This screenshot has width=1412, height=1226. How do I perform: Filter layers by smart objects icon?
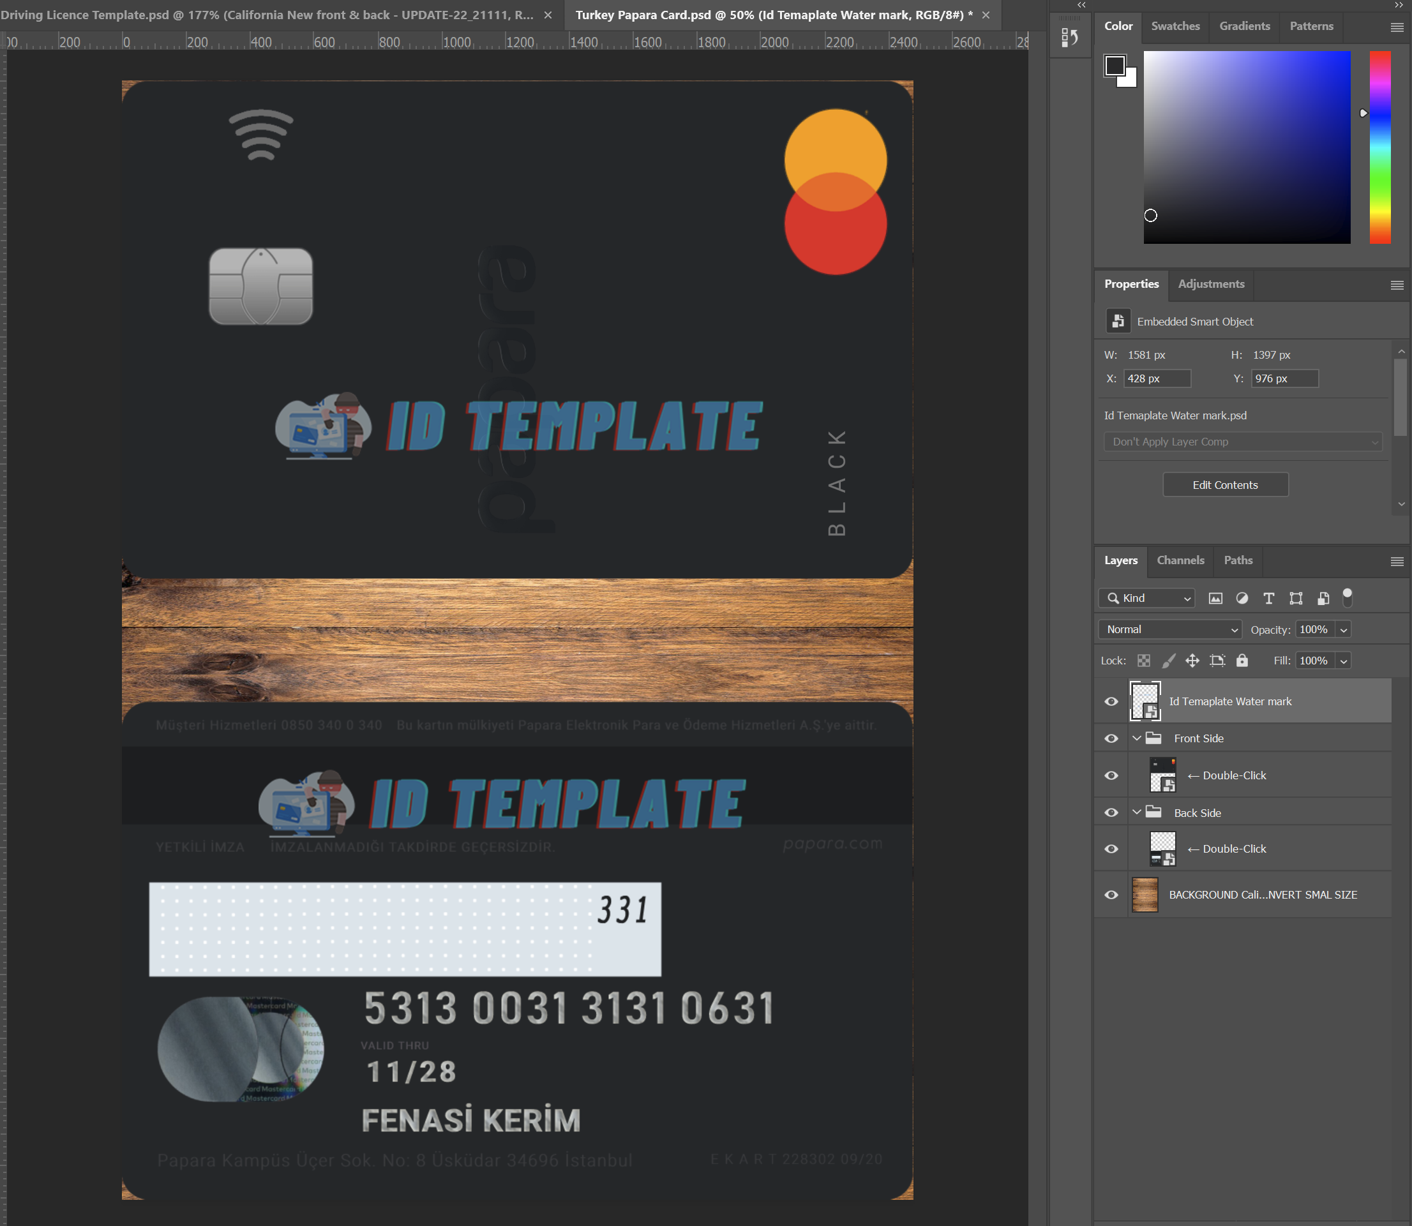click(x=1323, y=599)
